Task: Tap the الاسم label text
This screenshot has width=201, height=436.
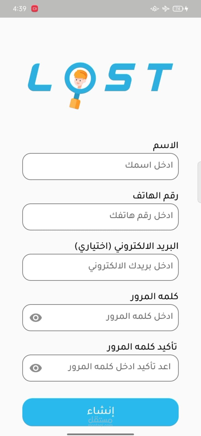Action: tap(165, 145)
